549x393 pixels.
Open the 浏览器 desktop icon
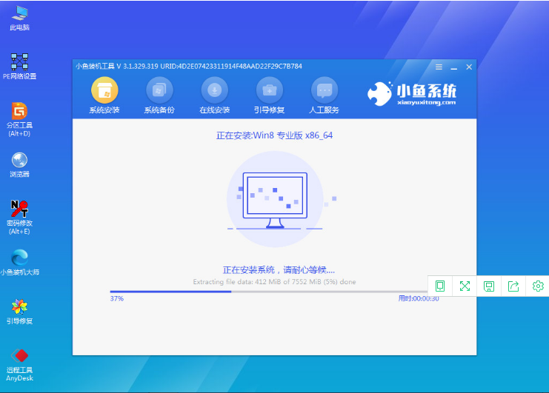(19, 165)
